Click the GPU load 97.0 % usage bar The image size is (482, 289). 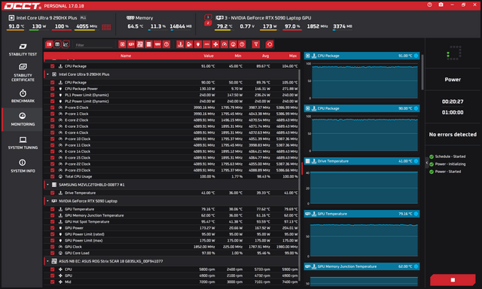(291, 30)
